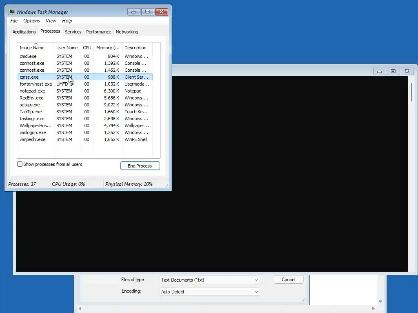Click Physical Memory: 20% status entry
The height and width of the screenshot is (313, 418).
pos(129,184)
